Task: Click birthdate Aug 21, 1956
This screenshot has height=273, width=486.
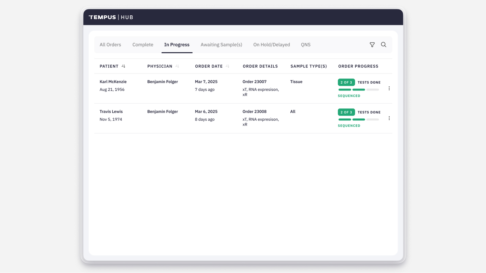Action: 112,90
